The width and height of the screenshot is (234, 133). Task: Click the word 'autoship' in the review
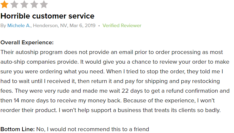(27, 52)
